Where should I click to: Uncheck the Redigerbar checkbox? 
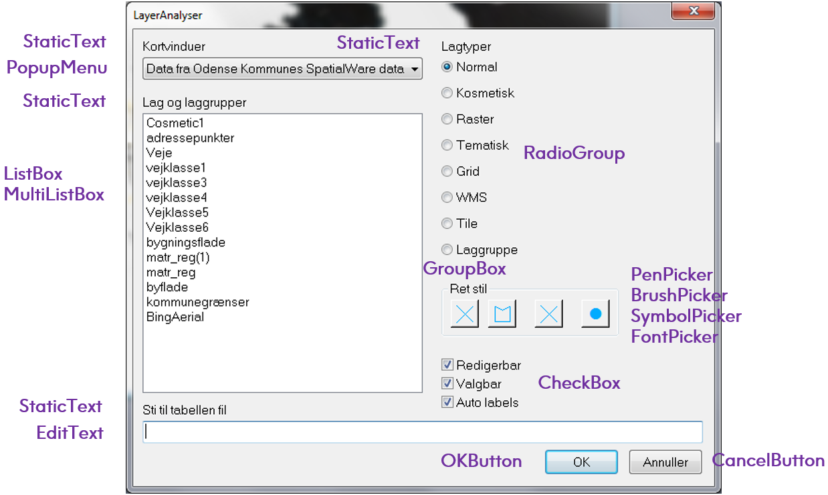tap(447, 364)
